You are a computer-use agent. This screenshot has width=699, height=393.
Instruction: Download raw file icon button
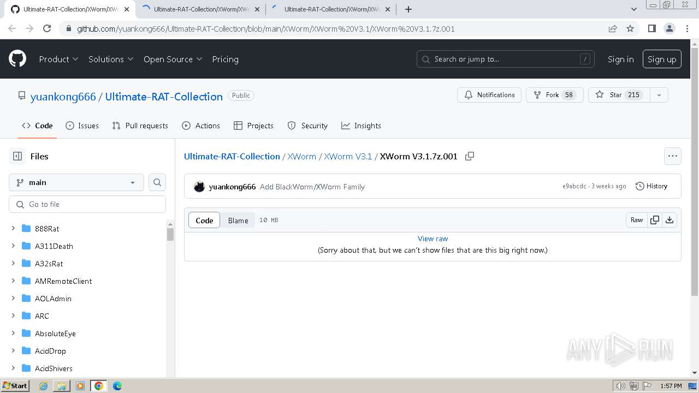tap(670, 220)
